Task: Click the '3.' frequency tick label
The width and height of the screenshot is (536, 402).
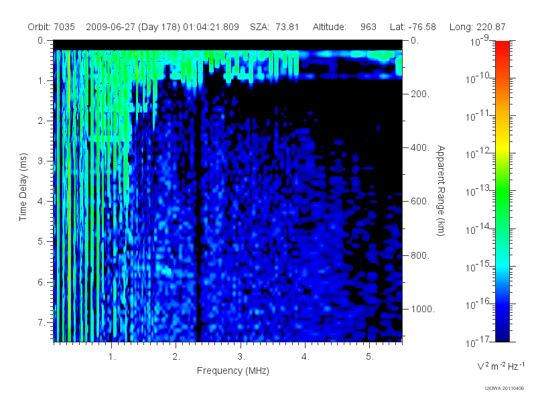Action: (241, 357)
